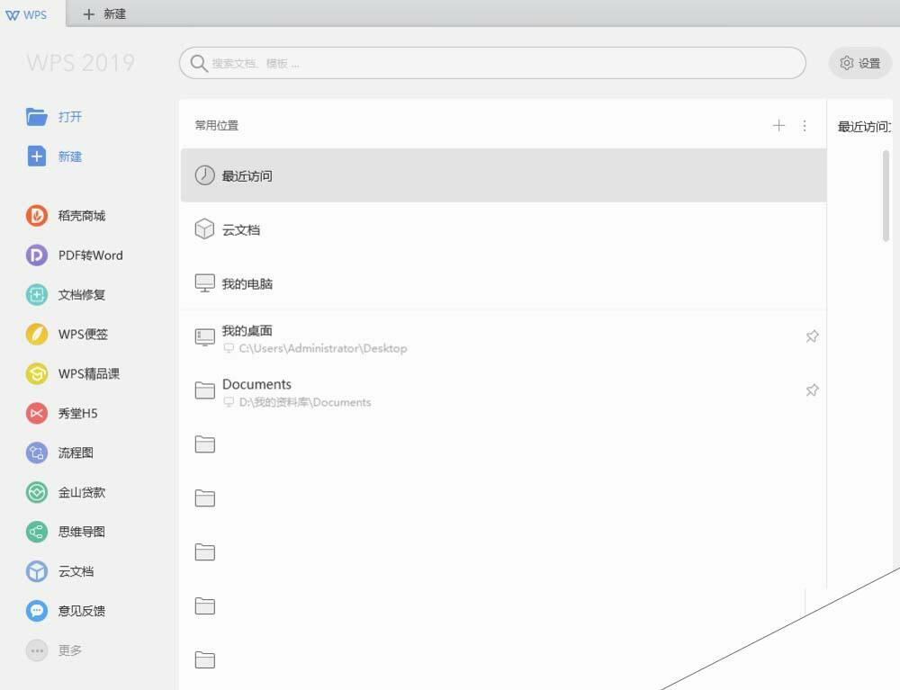The height and width of the screenshot is (690, 900).
Task: Pin 我的桌面 location
Action: pos(812,336)
